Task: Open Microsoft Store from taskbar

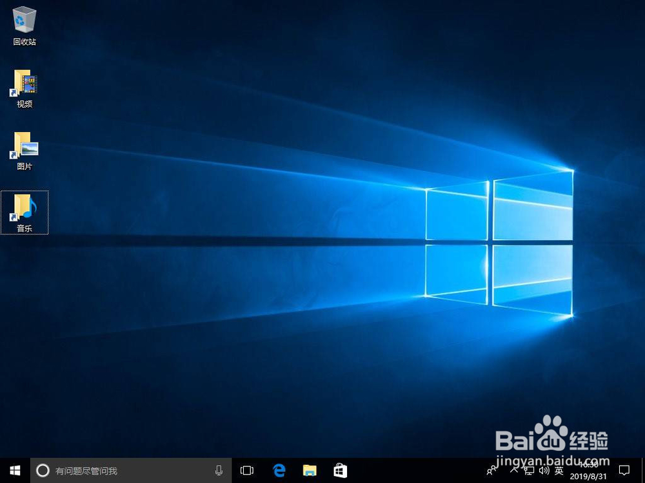Action: [x=340, y=470]
